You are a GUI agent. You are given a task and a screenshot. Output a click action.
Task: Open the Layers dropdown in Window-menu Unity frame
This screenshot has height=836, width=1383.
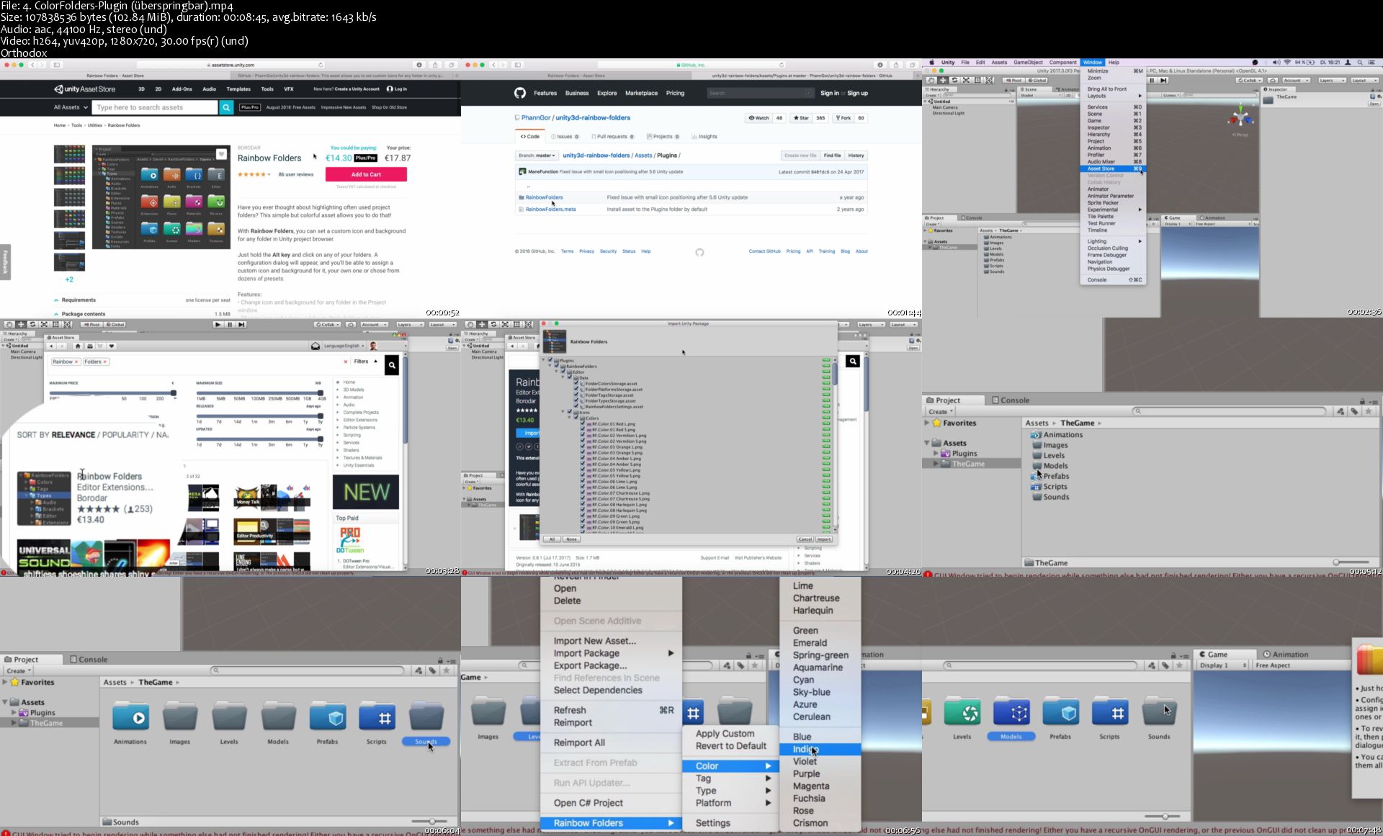click(1331, 81)
